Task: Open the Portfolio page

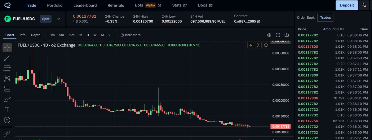Action: point(55,5)
